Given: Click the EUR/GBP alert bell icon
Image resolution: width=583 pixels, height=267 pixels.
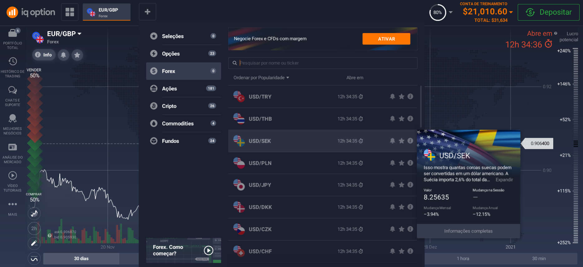Looking at the screenshot, I should pos(63,55).
